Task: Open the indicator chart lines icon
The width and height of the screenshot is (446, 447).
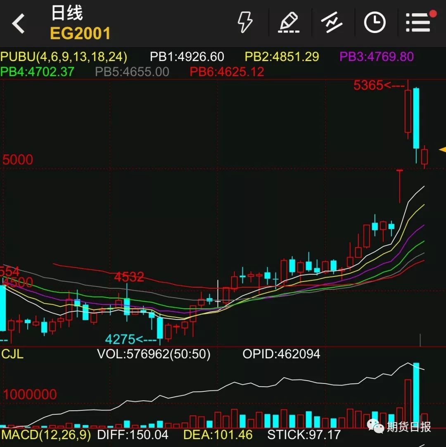Action: coord(332,22)
